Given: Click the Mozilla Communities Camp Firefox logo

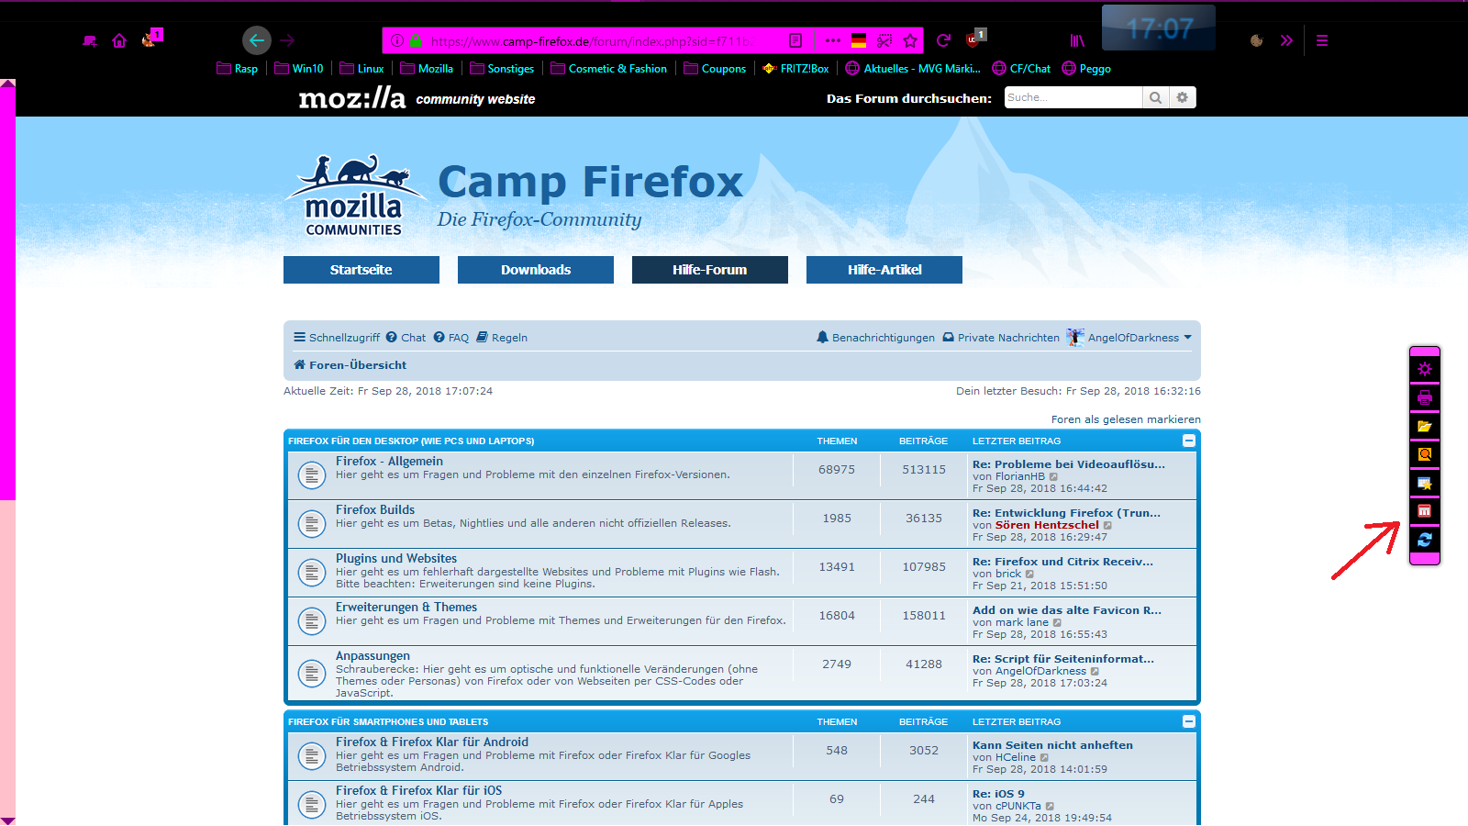Looking at the screenshot, I should click(x=355, y=195).
